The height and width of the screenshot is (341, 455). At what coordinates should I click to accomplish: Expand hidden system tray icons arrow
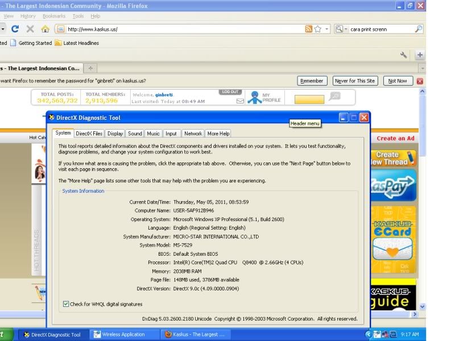click(368, 334)
